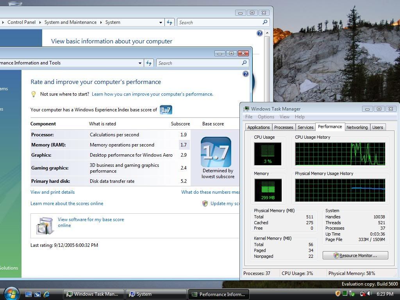Open the Options menu in Task Manager
Screen dimensions: 400x300
coord(266,117)
